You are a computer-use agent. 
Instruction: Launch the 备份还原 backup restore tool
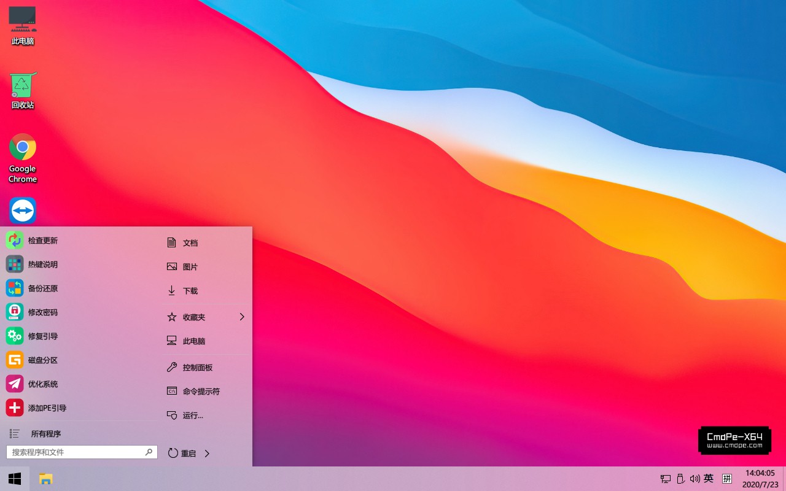(x=15, y=288)
